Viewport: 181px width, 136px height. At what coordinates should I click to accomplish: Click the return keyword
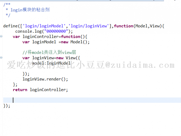[20, 90]
